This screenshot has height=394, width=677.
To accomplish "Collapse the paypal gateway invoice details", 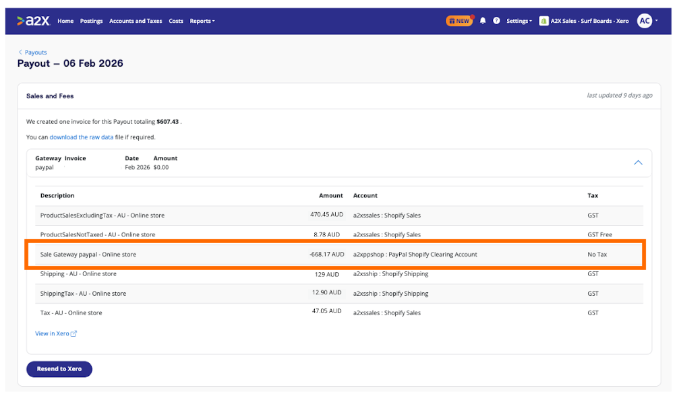I will point(638,162).
